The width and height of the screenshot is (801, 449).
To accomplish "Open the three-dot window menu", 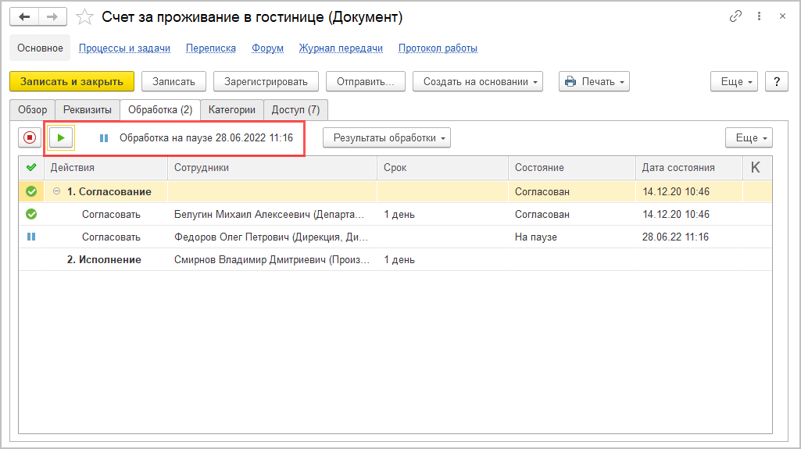I will 757,16.
